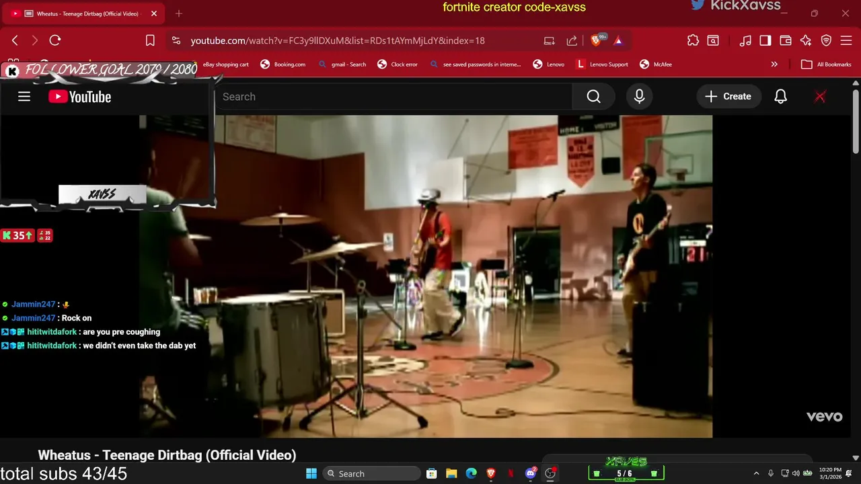Image resolution: width=861 pixels, height=484 pixels.
Task: Open the Brave playlist music note icon
Action: [x=745, y=40]
